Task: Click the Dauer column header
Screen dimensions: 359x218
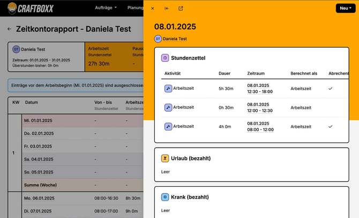Action: coord(225,74)
